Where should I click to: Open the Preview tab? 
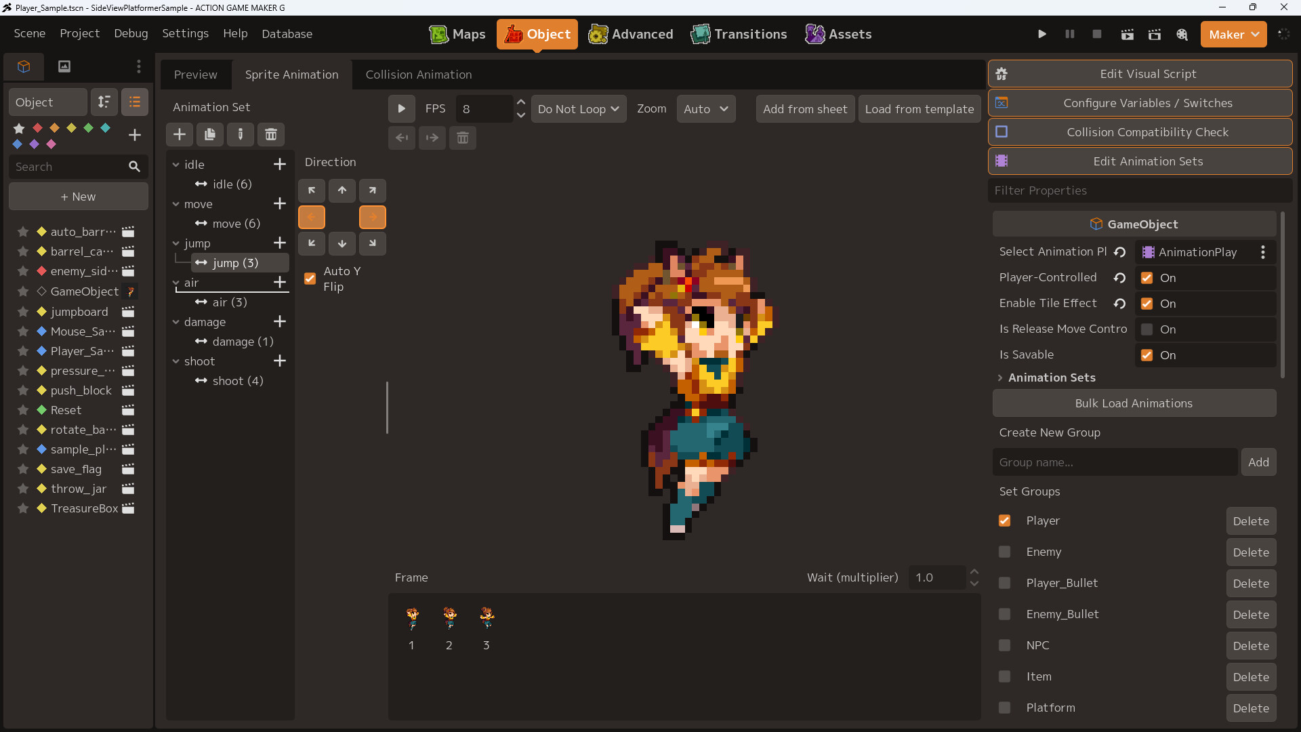point(196,75)
